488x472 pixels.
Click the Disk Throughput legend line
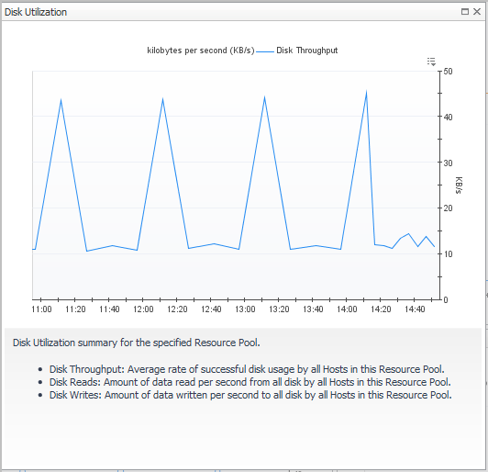point(265,51)
